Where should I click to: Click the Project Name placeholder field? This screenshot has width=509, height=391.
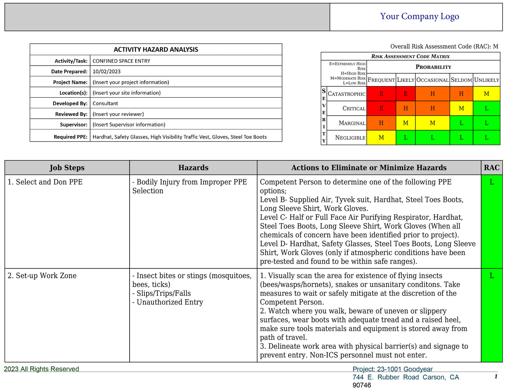point(131,82)
